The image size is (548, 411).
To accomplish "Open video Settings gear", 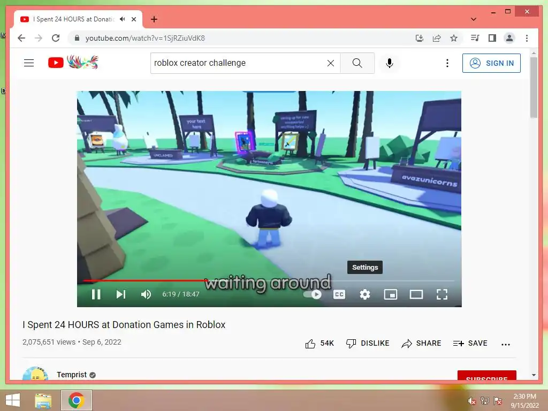I will (x=365, y=294).
